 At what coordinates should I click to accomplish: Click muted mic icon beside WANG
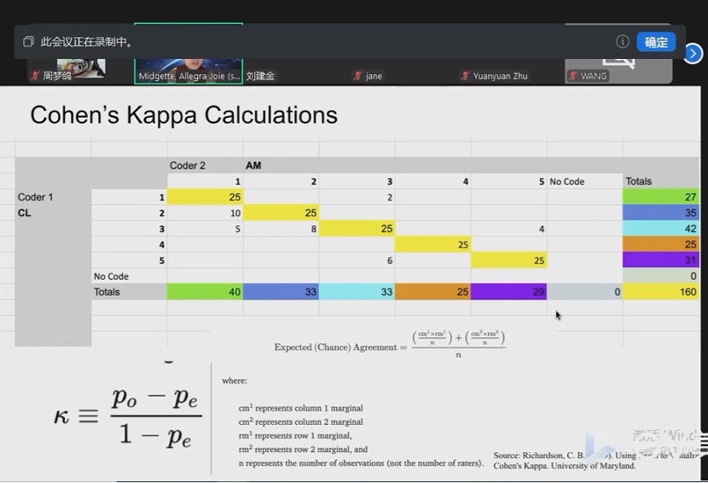pos(572,76)
